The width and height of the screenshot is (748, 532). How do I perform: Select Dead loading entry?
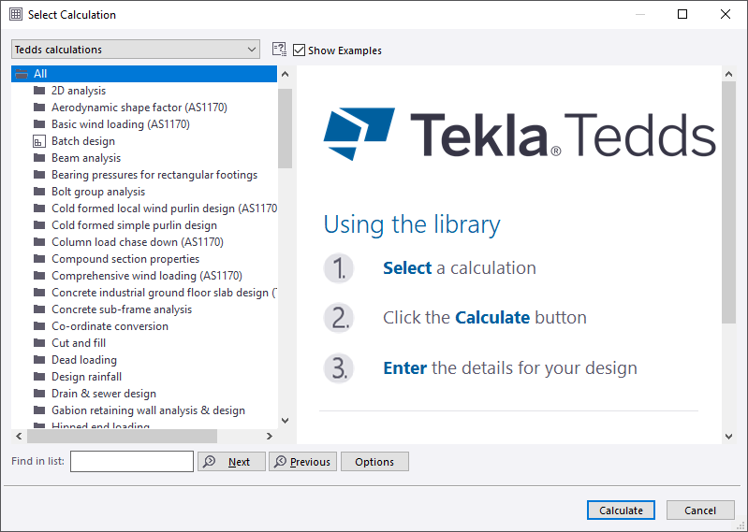coord(84,360)
